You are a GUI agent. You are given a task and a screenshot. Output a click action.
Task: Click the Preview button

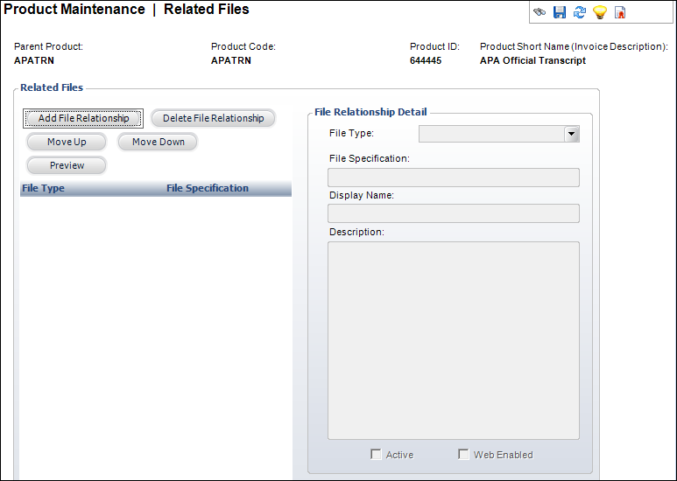click(67, 165)
